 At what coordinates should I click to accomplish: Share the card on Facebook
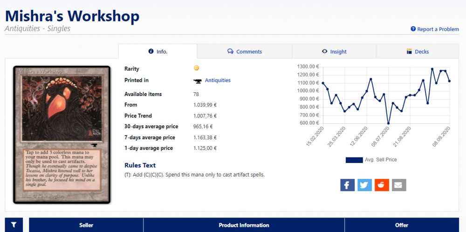347,184
